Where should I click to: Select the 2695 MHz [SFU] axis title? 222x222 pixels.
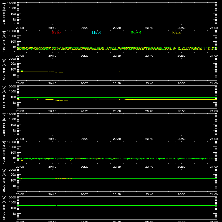4,125
